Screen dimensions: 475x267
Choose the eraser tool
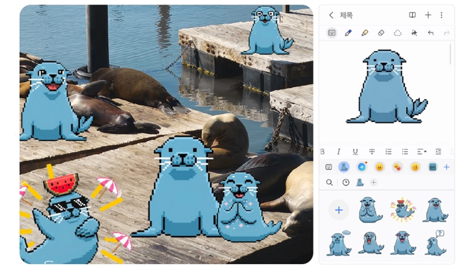point(381,33)
